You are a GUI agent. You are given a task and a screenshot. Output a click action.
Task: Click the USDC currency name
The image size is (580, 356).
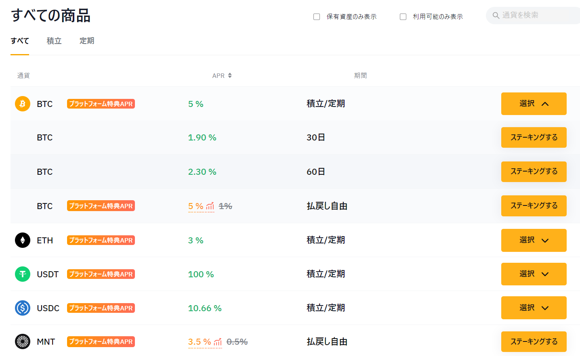tap(48, 308)
